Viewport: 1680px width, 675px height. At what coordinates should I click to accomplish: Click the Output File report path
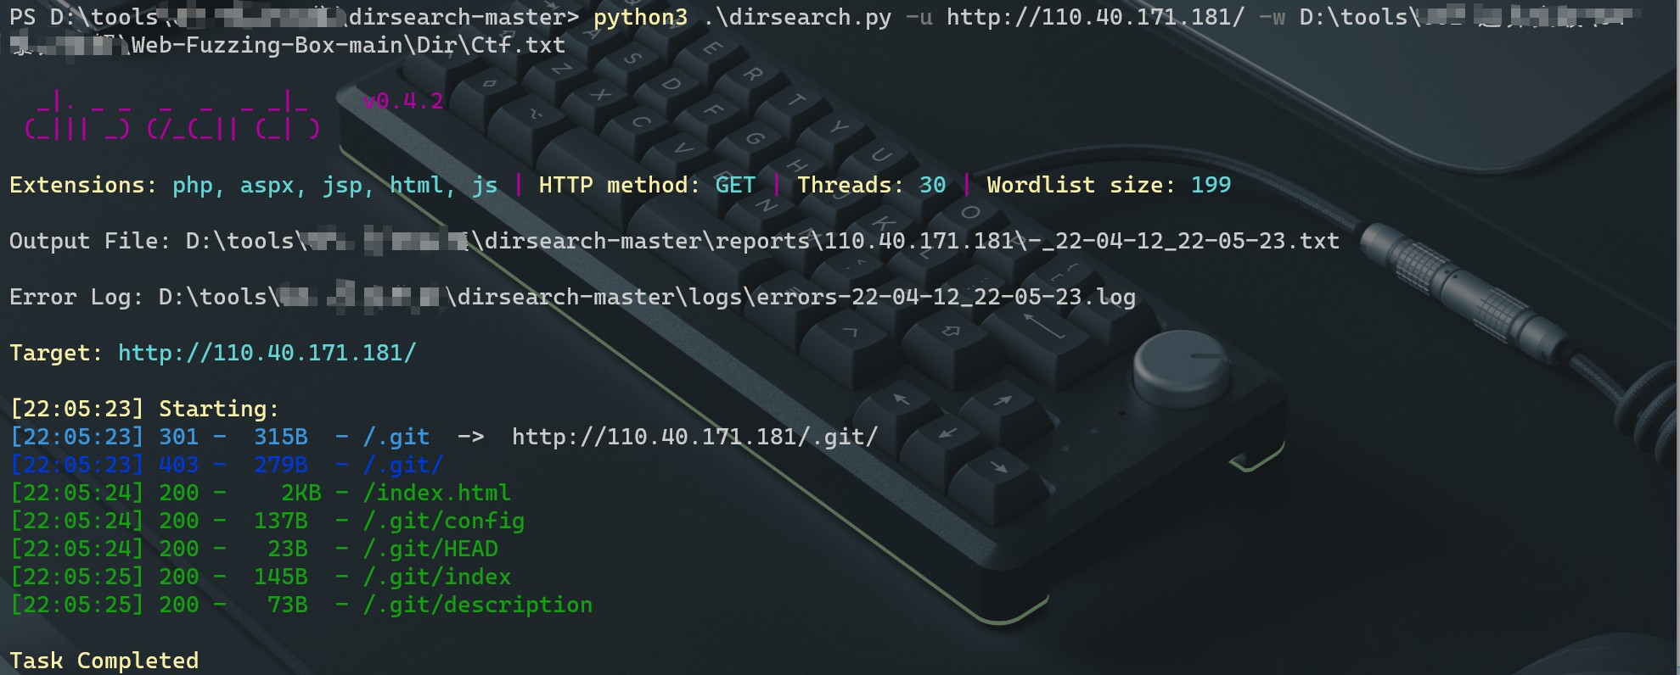762,241
